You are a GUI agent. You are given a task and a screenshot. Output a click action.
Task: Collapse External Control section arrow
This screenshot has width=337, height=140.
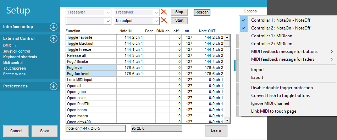(54, 39)
